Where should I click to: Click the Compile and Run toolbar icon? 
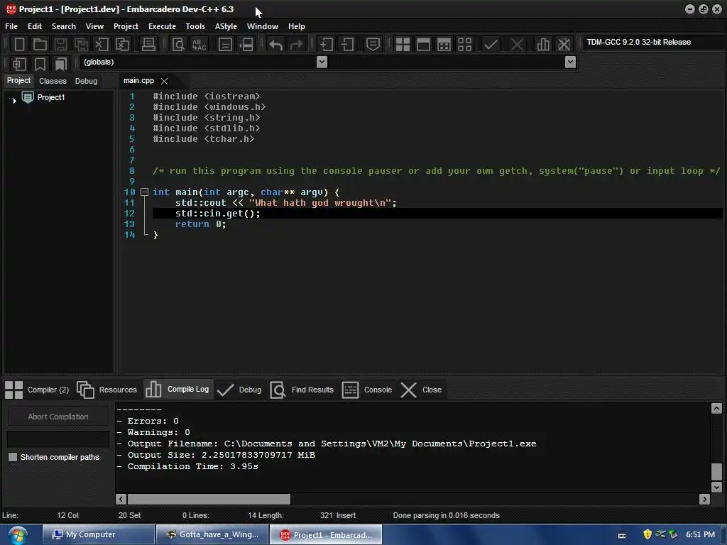tap(444, 45)
